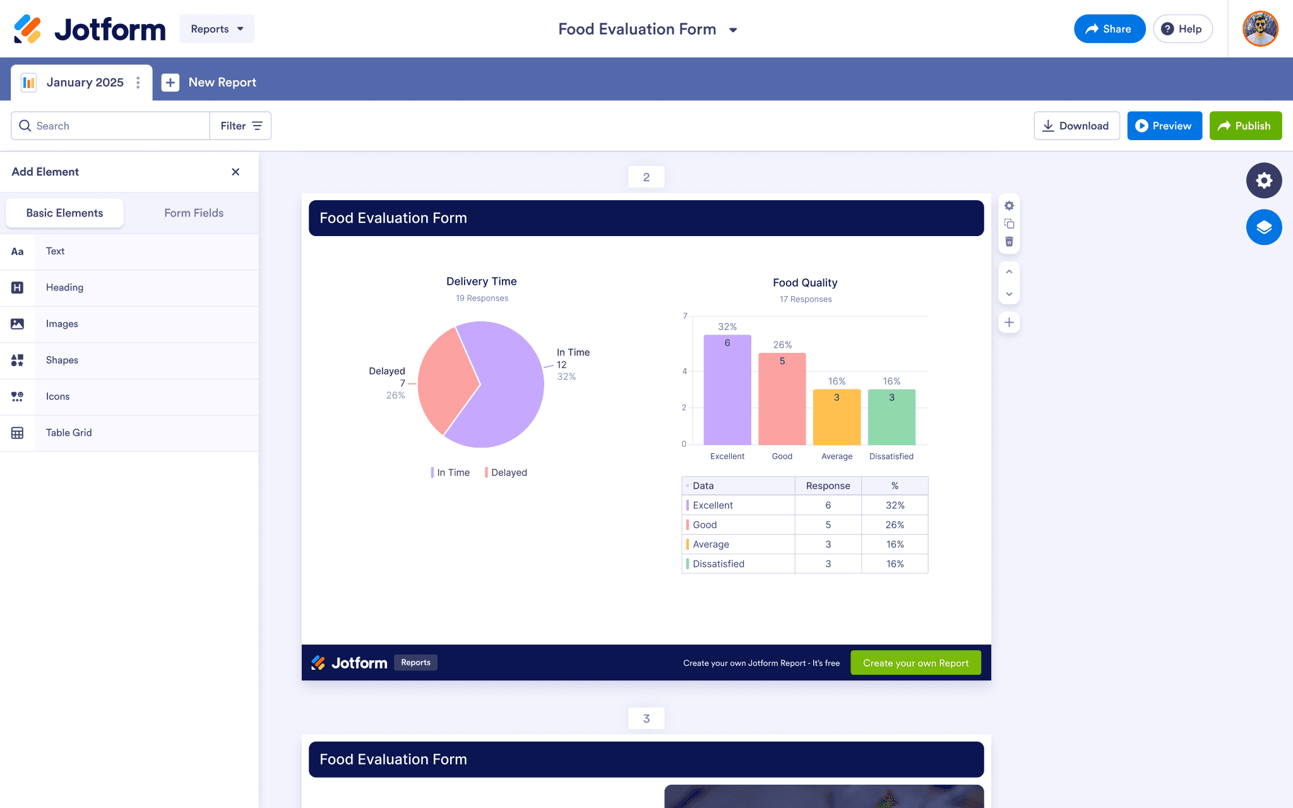Click the footer Reports badge
This screenshot has width=1293, height=808.
(415, 663)
